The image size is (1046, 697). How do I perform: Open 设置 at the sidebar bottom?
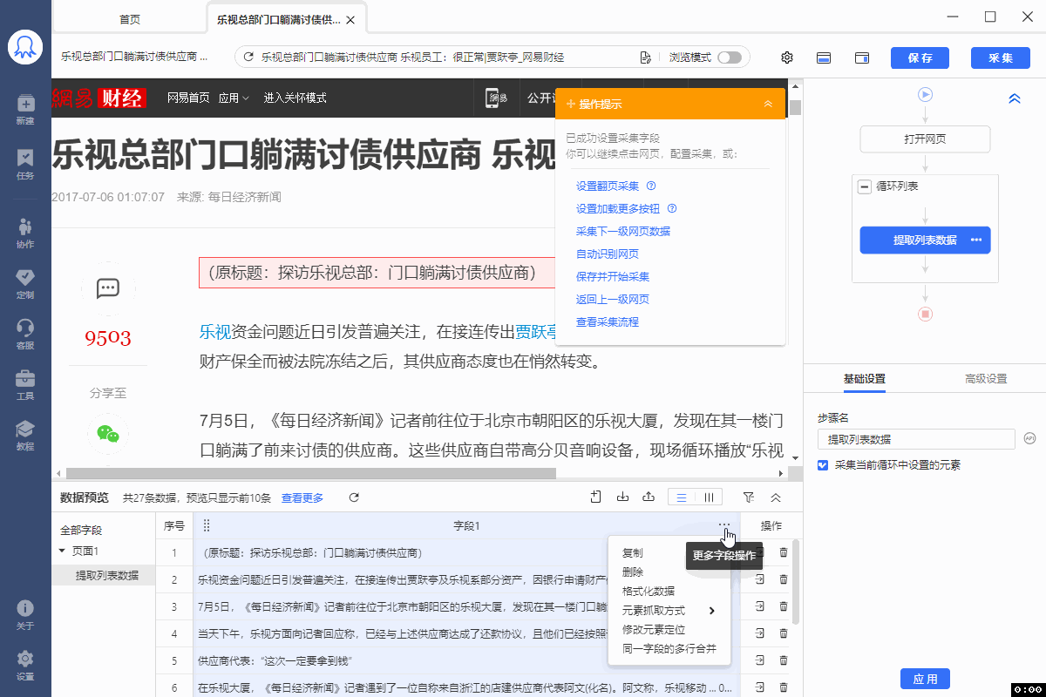coord(25,664)
